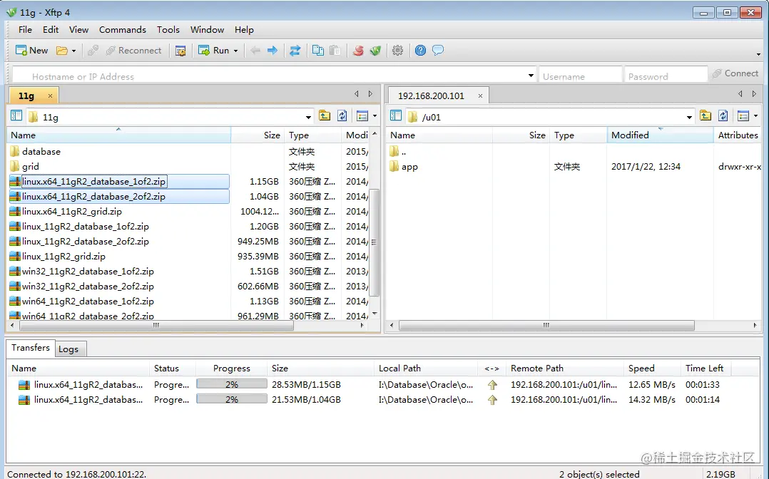Expand the remote /u01 path dropdown
The width and height of the screenshot is (769, 479).
pyautogui.click(x=689, y=117)
